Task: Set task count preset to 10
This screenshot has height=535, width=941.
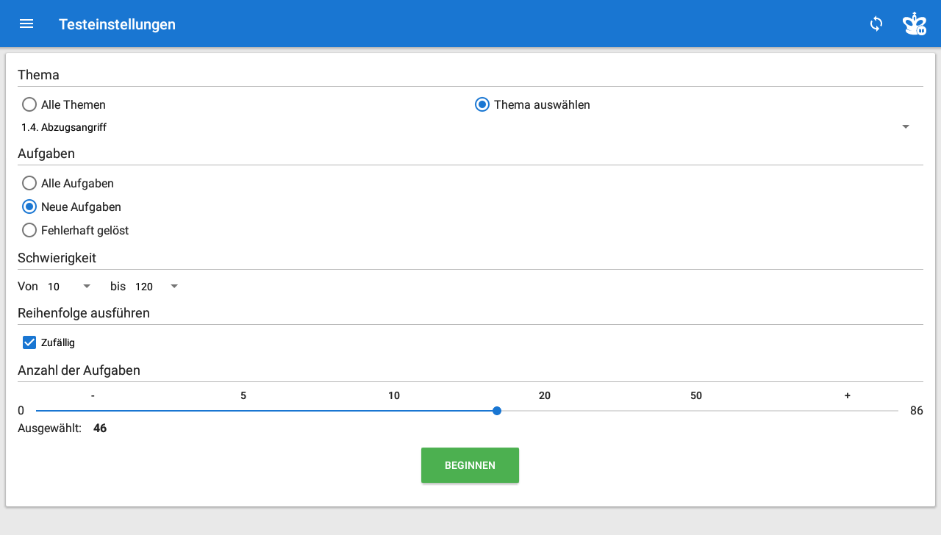Action: coord(394,395)
